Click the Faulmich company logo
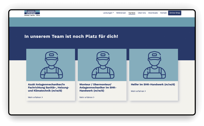 pos(32,13)
